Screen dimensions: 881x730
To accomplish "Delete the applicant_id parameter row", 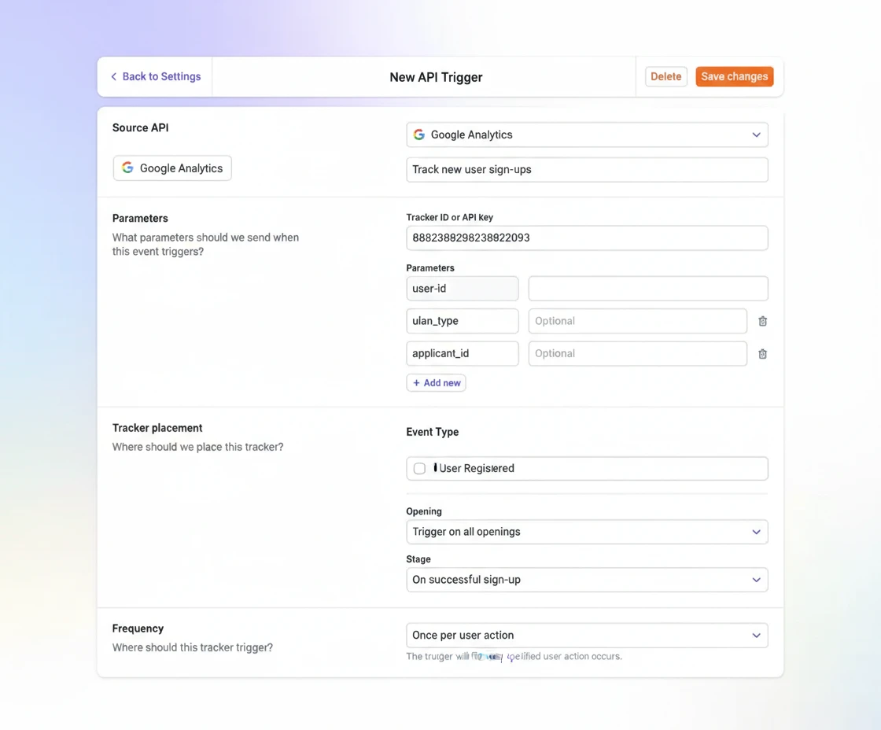I will point(762,354).
